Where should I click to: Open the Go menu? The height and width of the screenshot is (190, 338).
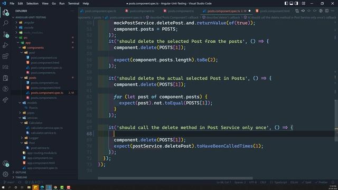(54, 4)
